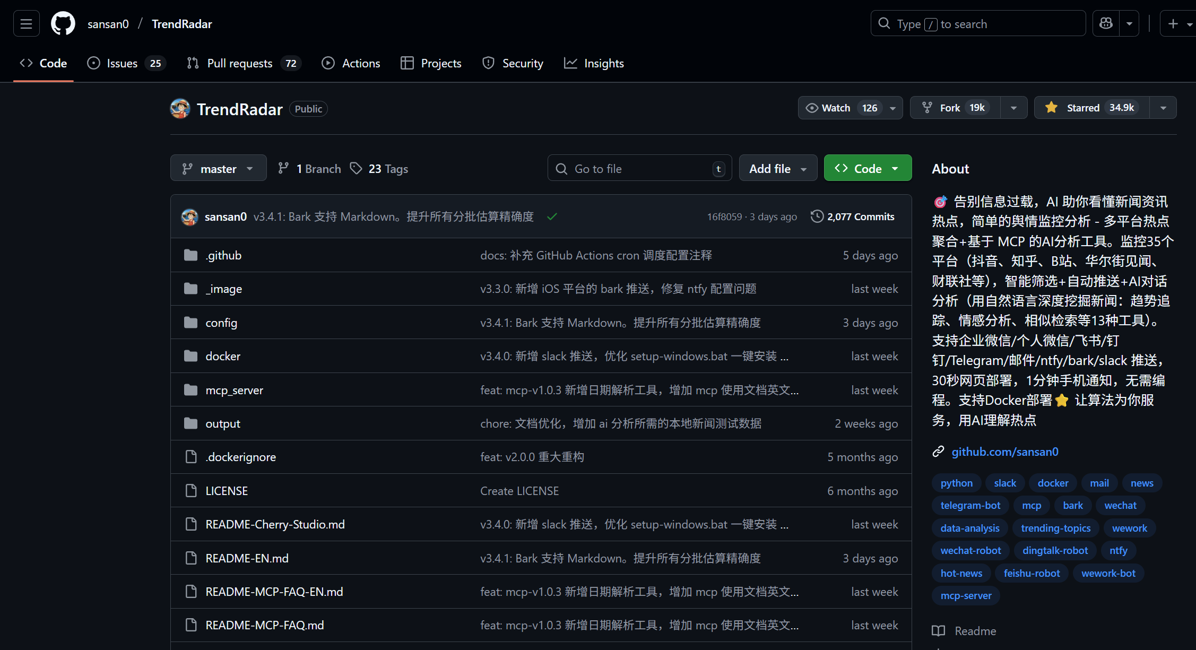Image resolution: width=1196 pixels, height=650 pixels.
Task: Open the GitHub home icon
Action: click(x=63, y=23)
